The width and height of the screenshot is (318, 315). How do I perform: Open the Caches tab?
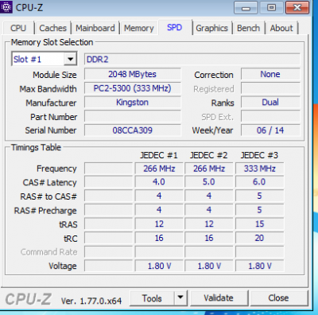coord(52,28)
